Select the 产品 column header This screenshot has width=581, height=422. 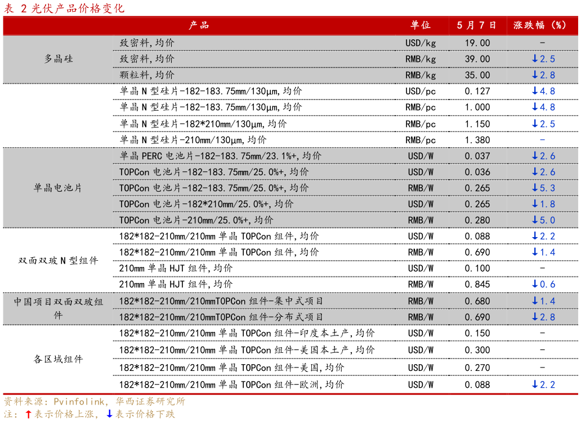(x=196, y=25)
